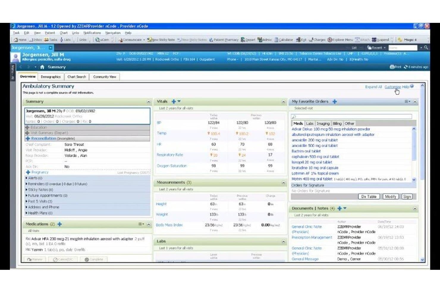The width and height of the screenshot is (440, 293).
Task: Open the Patient menu
Action: pos(50,33)
